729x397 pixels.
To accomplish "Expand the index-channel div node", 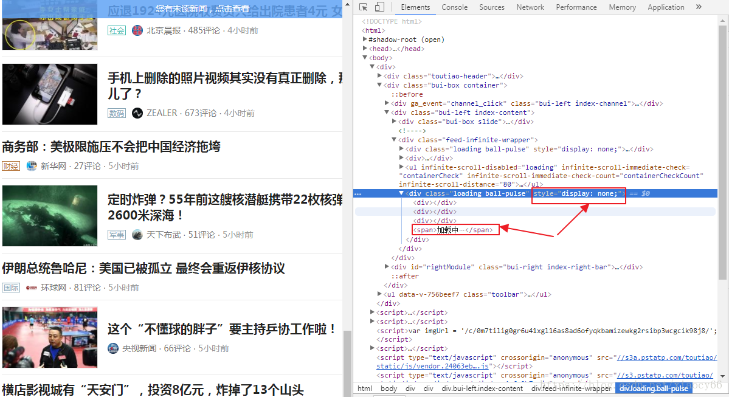I will point(387,103).
